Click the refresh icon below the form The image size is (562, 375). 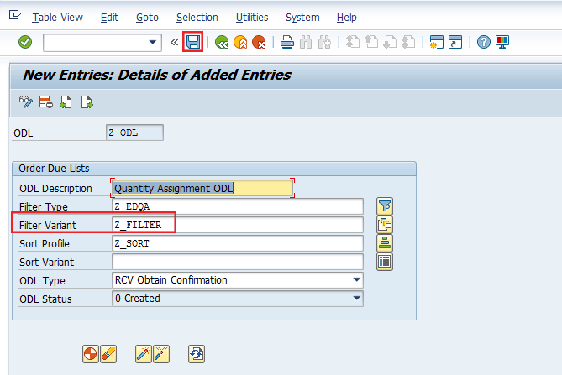pos(197,354)
